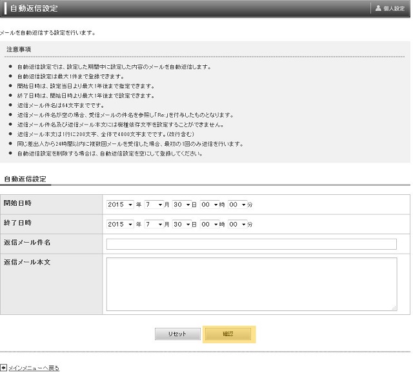Click the 返信メール本文 row label
This screenshot has height=373, width=413.
tap(27, 262)
